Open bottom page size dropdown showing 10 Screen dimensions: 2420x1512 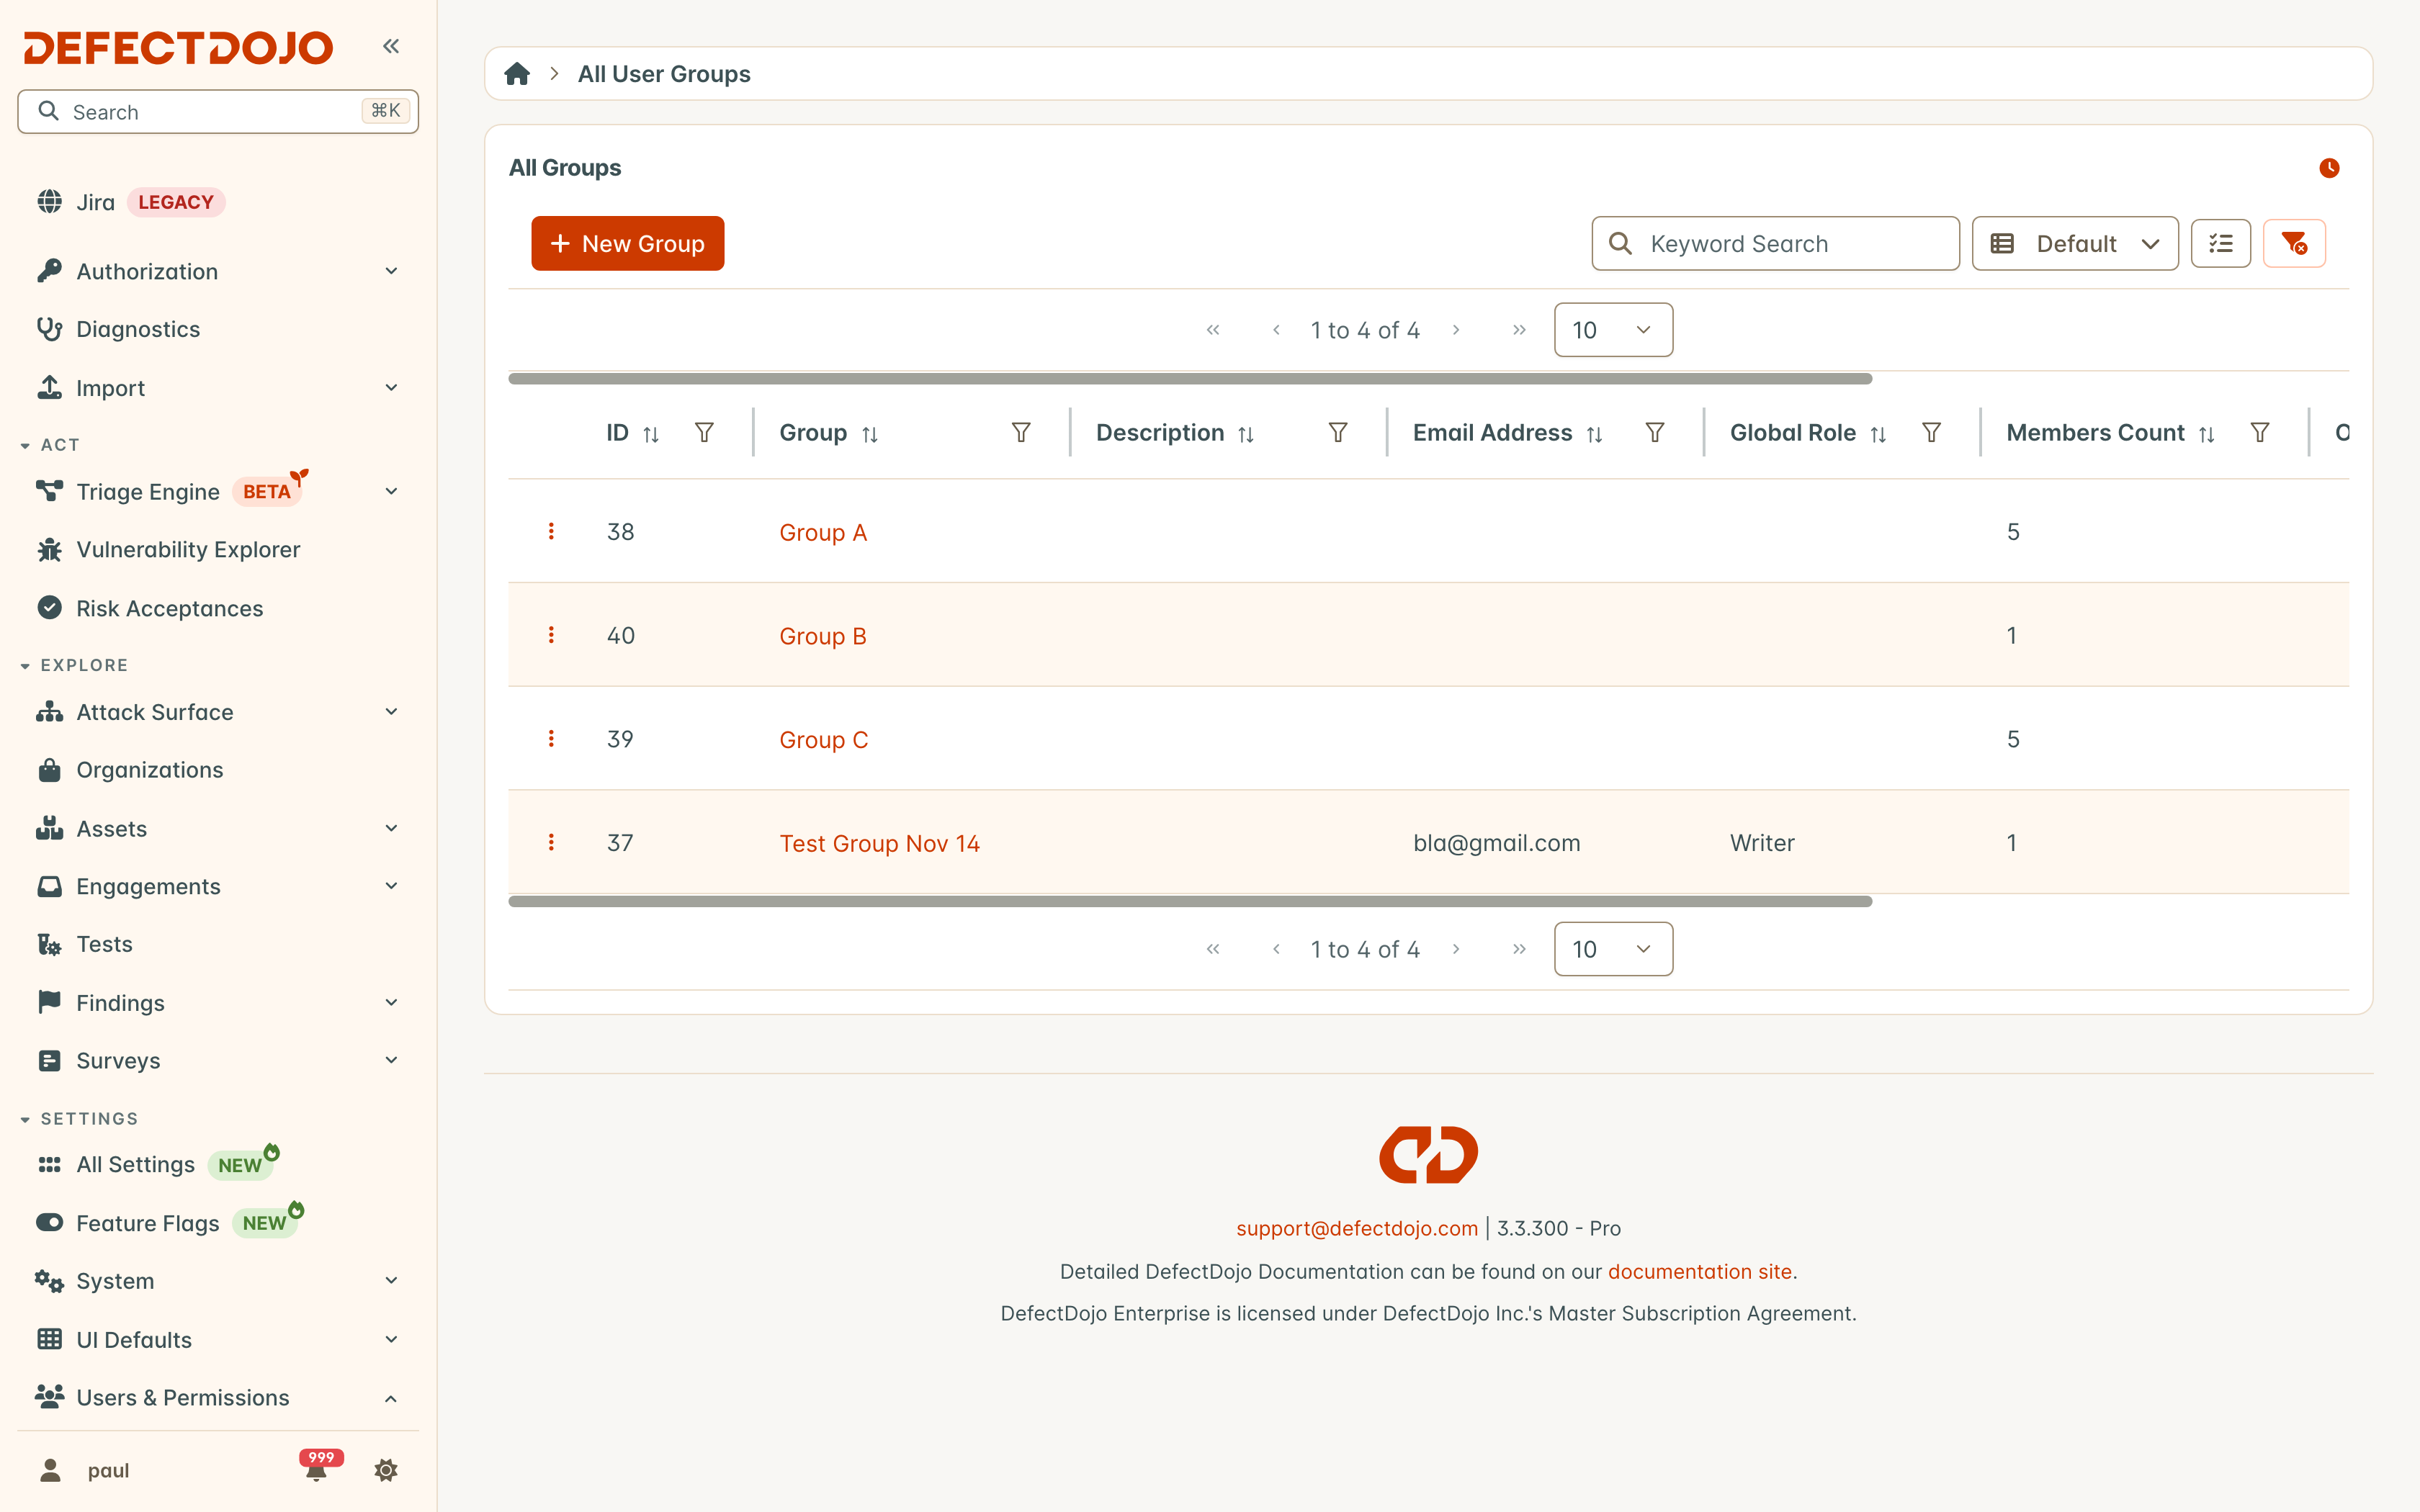coord(1613,949)
